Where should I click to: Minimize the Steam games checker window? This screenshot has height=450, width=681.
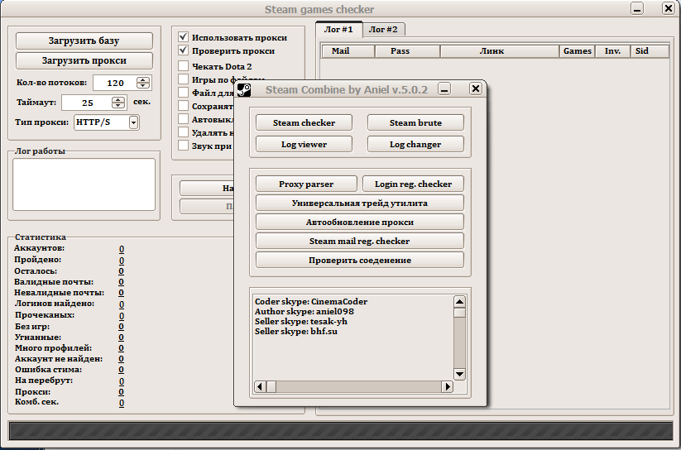[x=637, y=9]
